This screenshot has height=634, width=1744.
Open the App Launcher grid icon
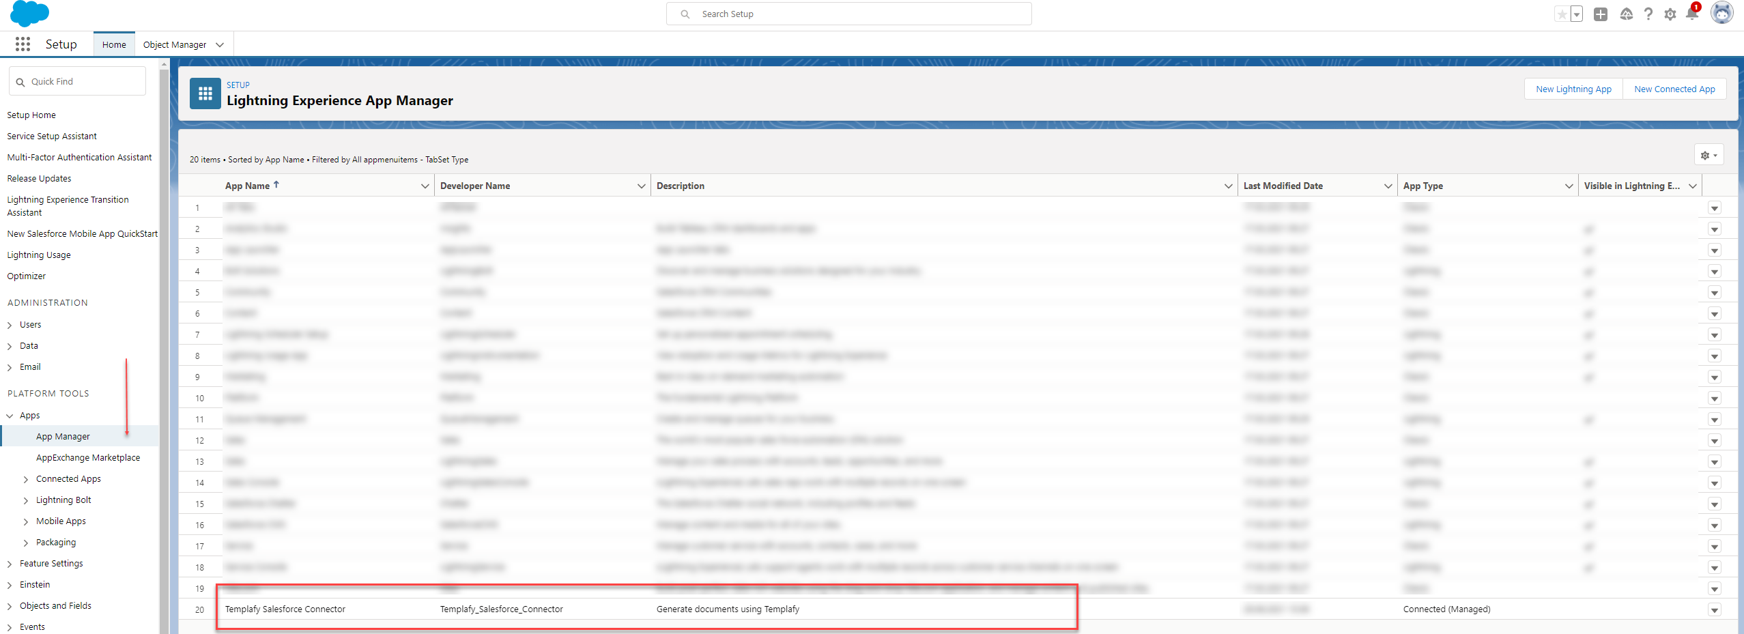pos(23,44)
